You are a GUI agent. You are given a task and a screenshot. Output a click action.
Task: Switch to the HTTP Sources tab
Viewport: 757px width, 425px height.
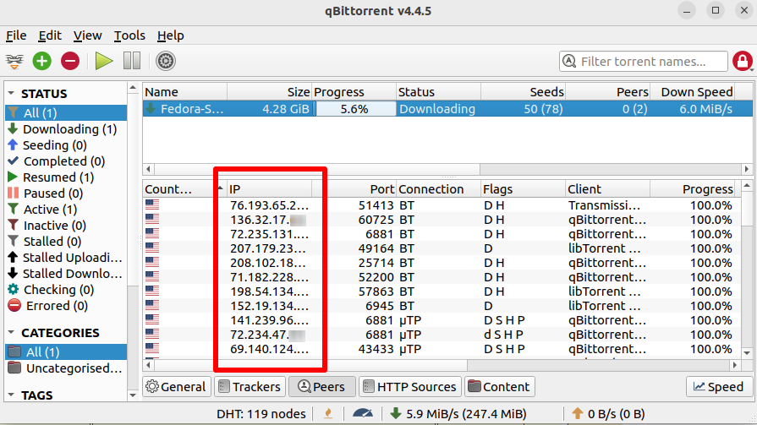tap(410, 387)
